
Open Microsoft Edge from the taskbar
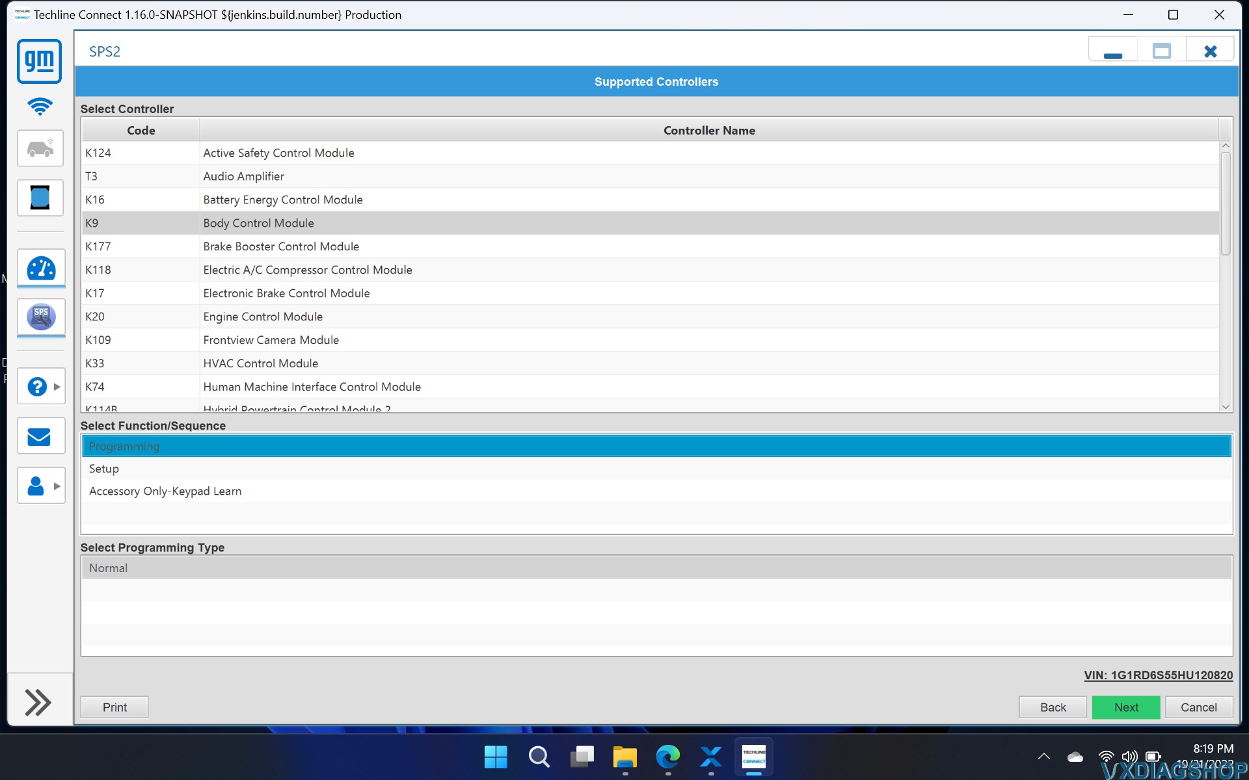[667, 757]
